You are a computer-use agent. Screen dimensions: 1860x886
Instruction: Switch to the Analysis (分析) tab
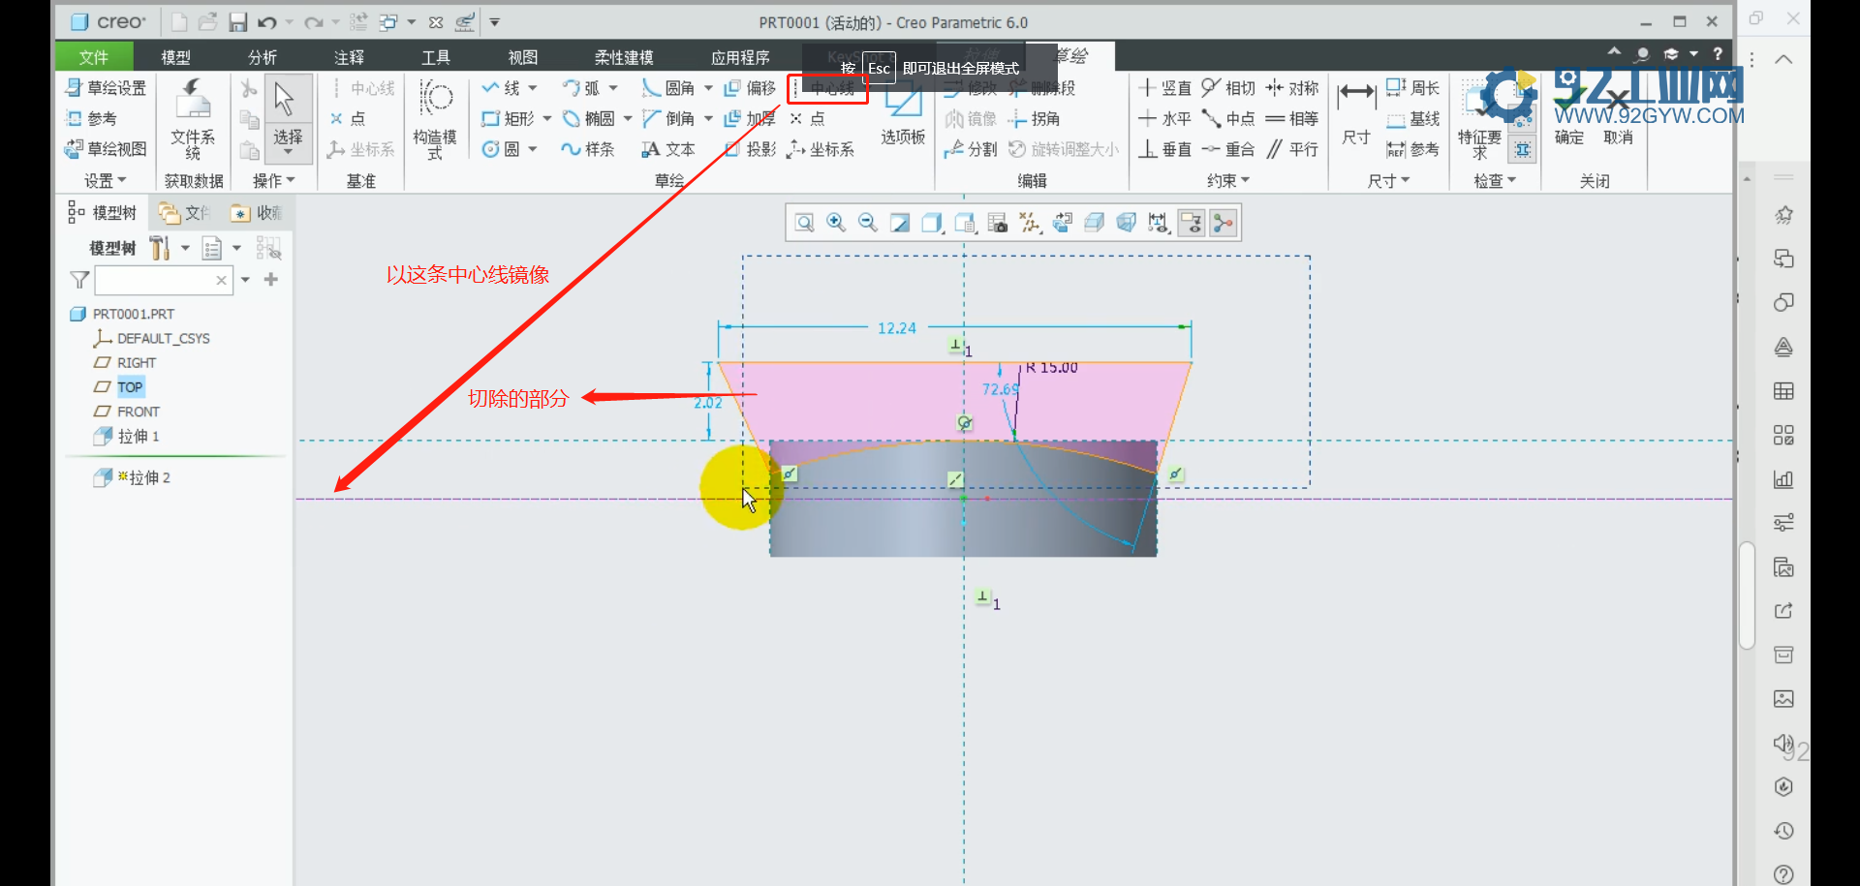(x=262, y=57)
